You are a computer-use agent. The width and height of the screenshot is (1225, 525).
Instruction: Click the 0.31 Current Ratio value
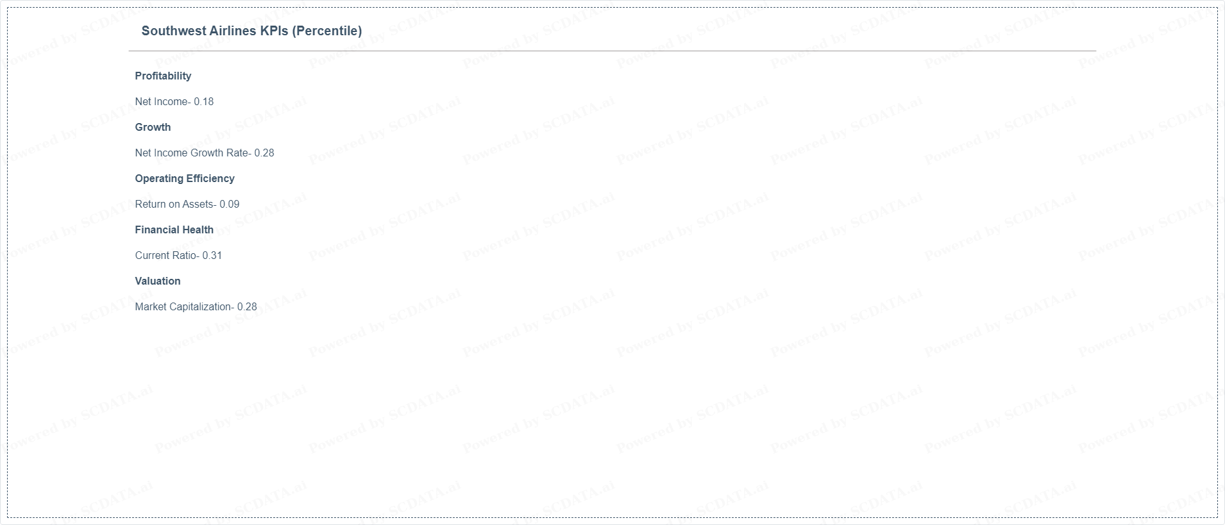[212, 255]
